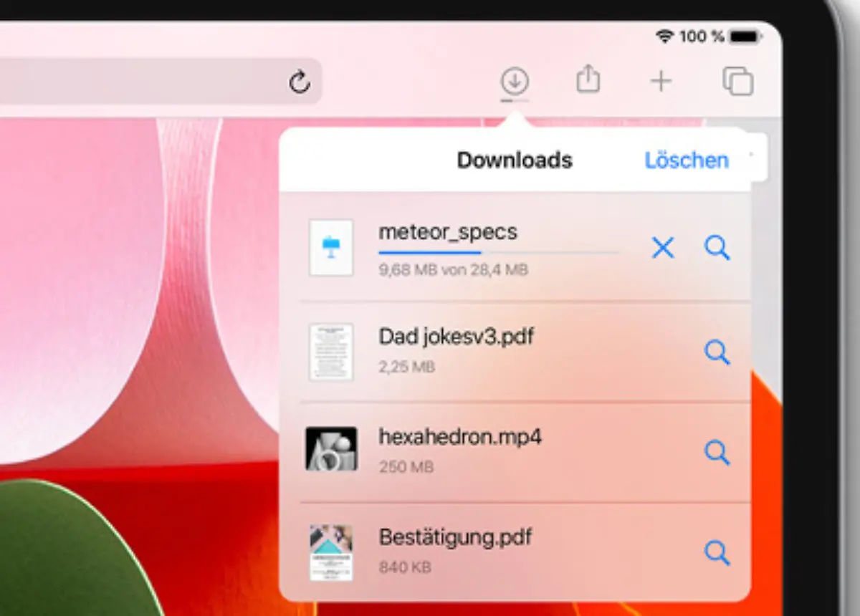Image resolution: width=860 pixels, height=616 pixels.
Task: Tap the hexahedron.mp4 video thumbnail
Action: pos(331,450)
